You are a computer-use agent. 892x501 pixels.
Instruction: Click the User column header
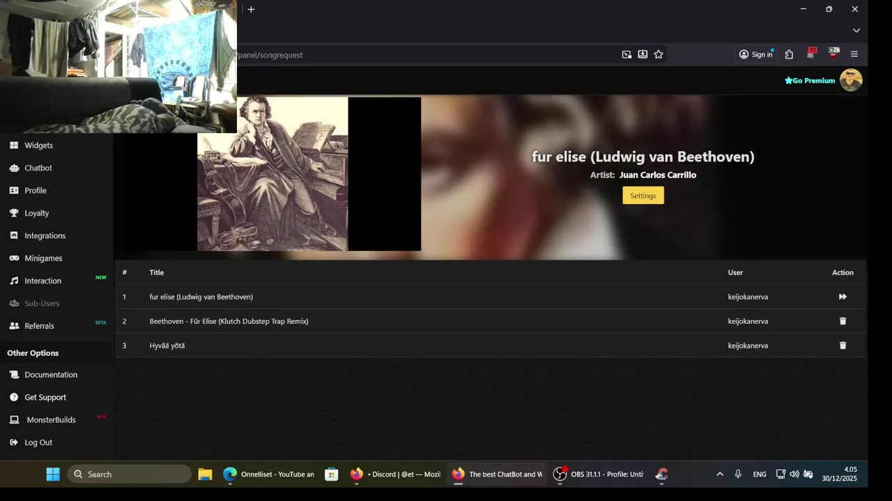tap(735, 272)
